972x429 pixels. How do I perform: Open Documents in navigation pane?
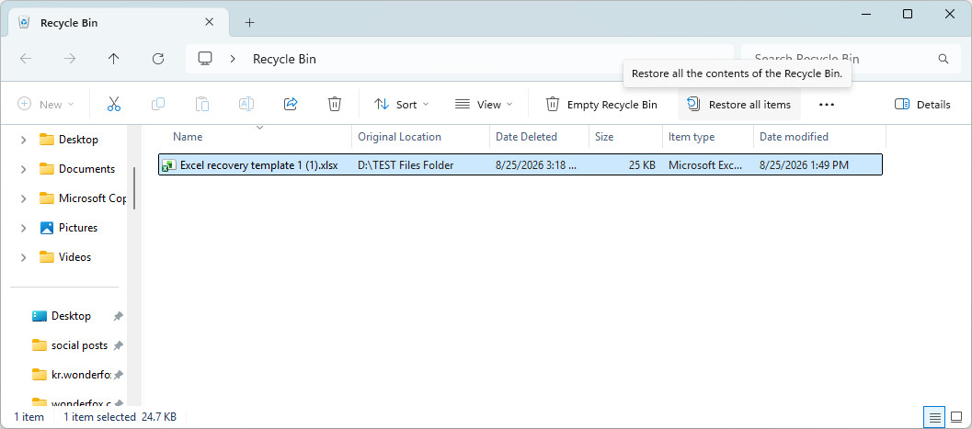point(86,169)
